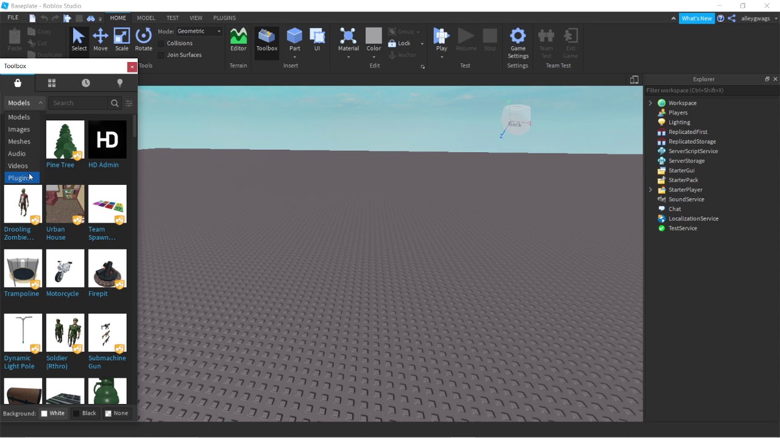Choose Plugins from category list
This screenshot has height=438, width=780.
[x=22, y=178]
